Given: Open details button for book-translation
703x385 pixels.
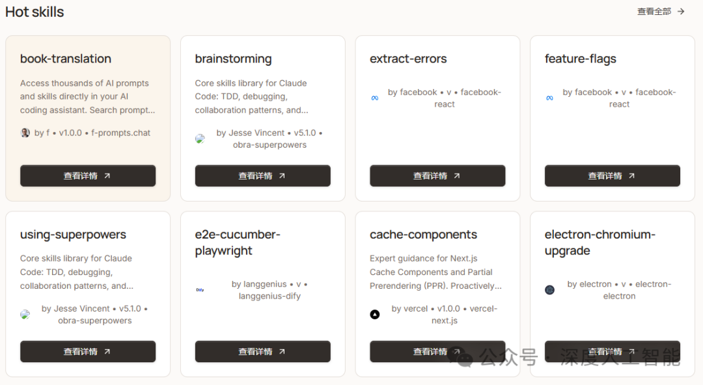Looking at the screenshot, I should [88, 176].
